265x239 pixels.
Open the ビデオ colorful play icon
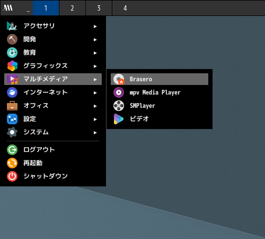[x=119, y=119]
